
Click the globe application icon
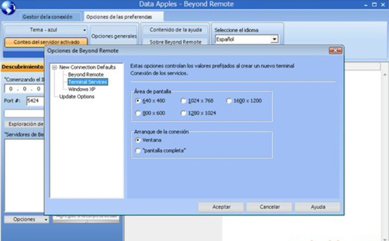pyautogui.click(x=8, y=7)
